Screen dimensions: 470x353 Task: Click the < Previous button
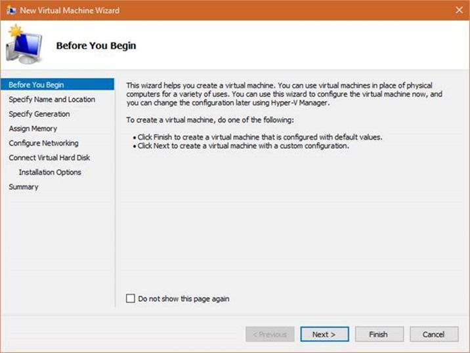[270, 334]
